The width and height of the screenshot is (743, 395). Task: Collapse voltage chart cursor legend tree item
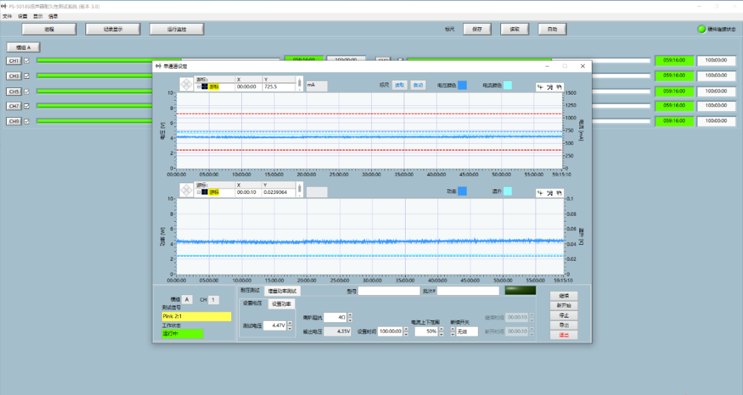[x=199, y=87]
